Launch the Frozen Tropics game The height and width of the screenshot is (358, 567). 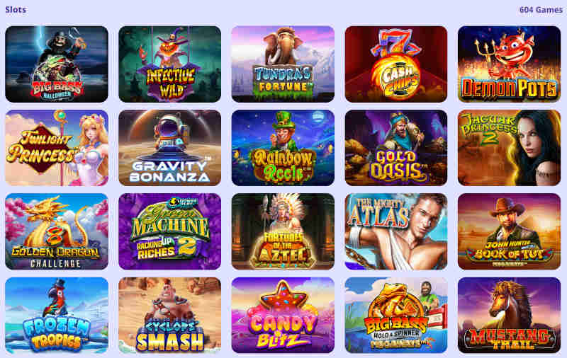[x=57, y=316]
